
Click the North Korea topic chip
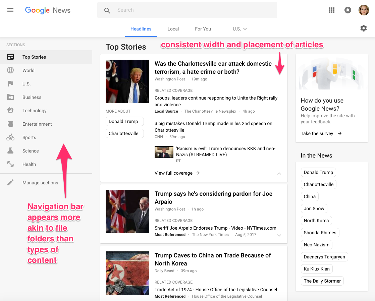click(316, 221)
